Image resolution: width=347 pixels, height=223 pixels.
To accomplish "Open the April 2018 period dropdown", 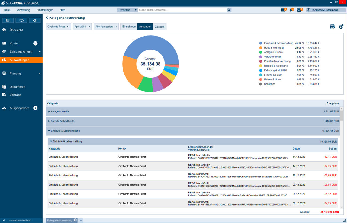I will [82, 27].
